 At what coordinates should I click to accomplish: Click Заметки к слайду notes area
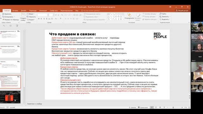[35, 104]
